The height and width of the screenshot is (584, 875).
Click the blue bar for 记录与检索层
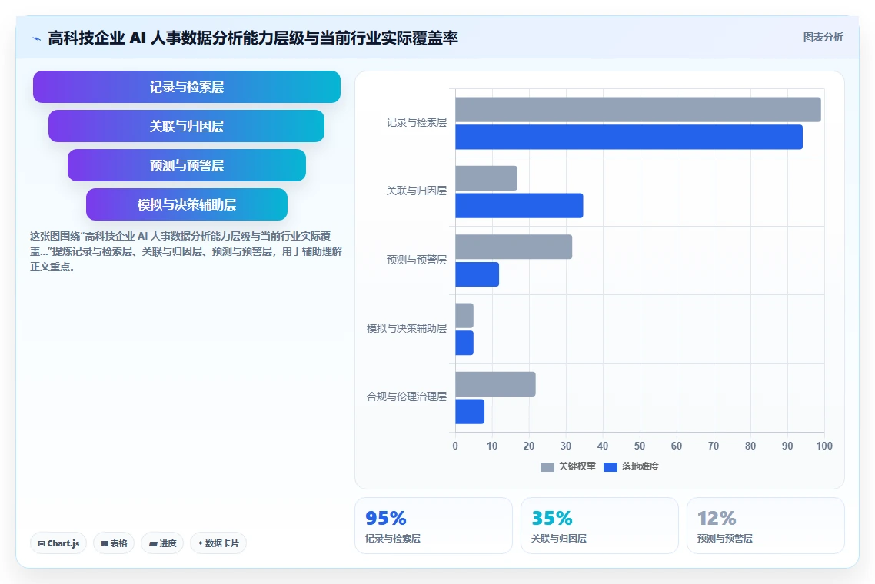629,137
